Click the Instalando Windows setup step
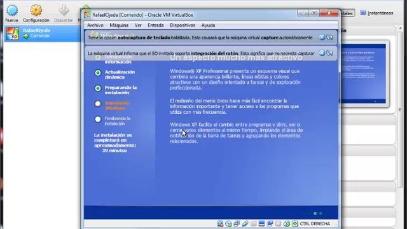This screenshot has height=229, width=407. [112, 106]
